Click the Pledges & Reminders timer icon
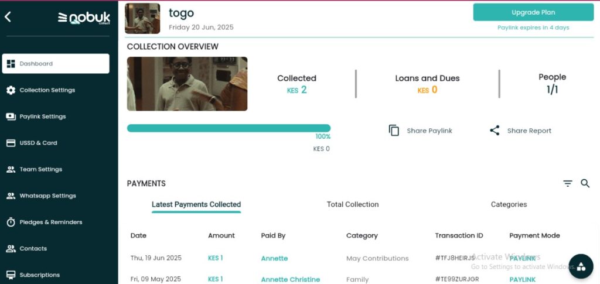 (11, 223)
